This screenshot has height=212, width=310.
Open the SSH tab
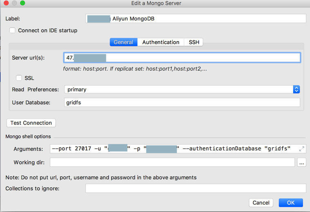(194, 42)
